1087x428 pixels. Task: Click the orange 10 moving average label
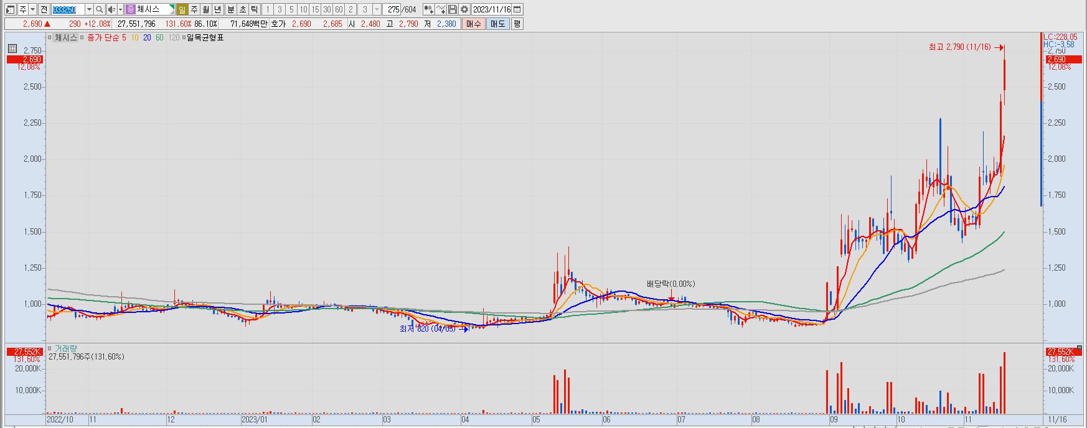(134, 38)
